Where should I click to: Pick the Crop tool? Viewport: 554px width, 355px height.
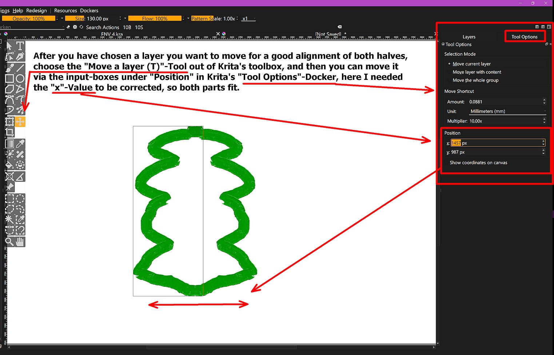9,132
